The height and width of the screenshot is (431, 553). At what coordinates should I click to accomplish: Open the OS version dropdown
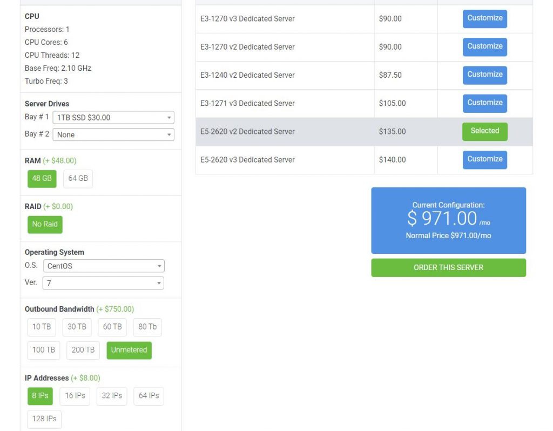[104, 283]
